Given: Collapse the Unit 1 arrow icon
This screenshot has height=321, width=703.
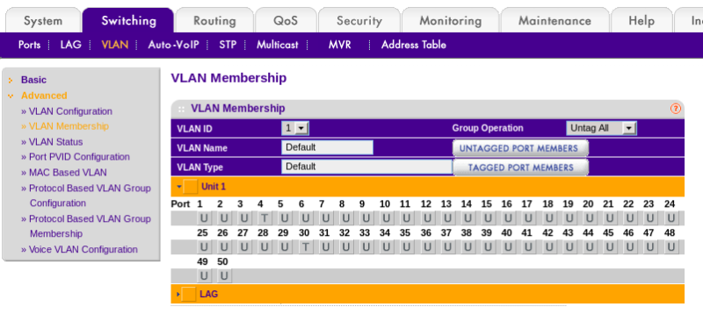Looking at the screenshot, I should coord(179,187).
